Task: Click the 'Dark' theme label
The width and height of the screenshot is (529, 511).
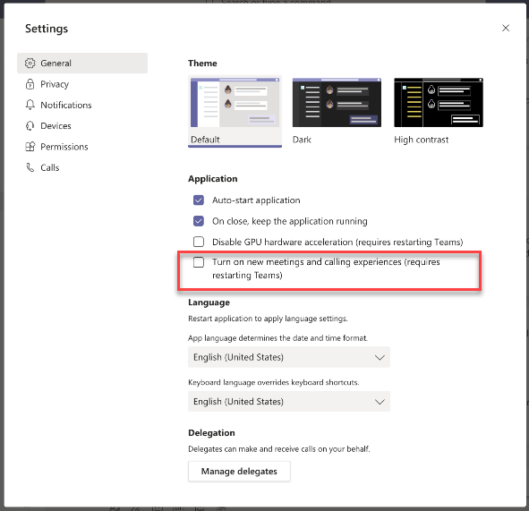Action: click(302, 140)
